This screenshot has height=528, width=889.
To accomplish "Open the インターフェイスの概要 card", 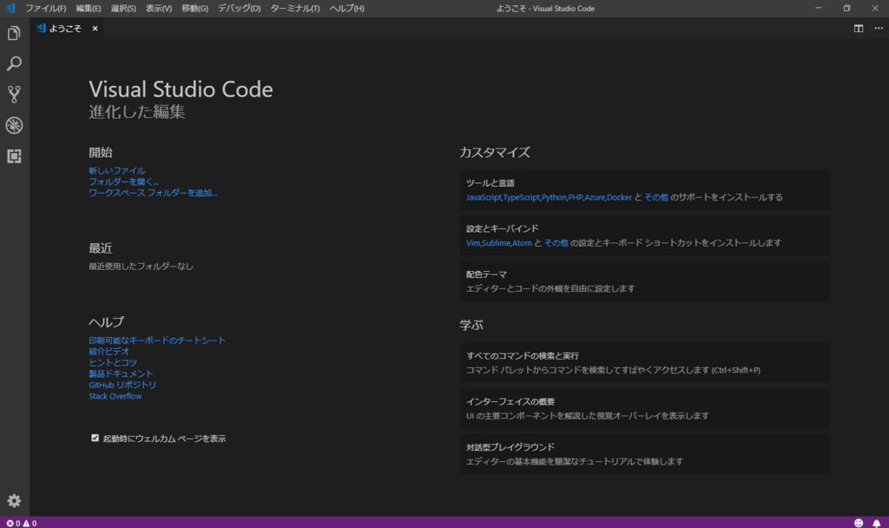I will coord(645,408).
